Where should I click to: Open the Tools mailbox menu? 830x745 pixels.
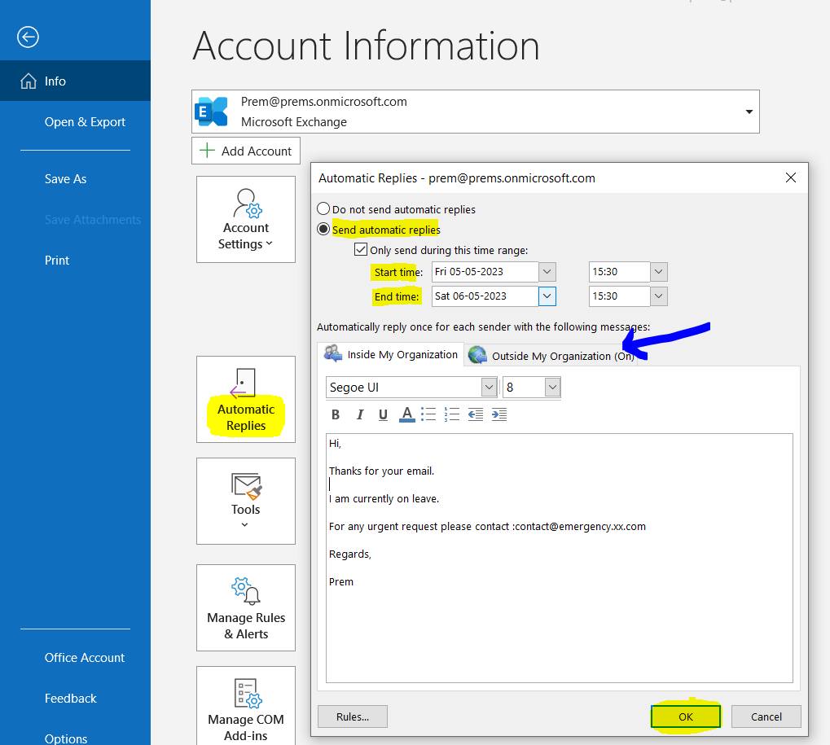click(246, 501)
